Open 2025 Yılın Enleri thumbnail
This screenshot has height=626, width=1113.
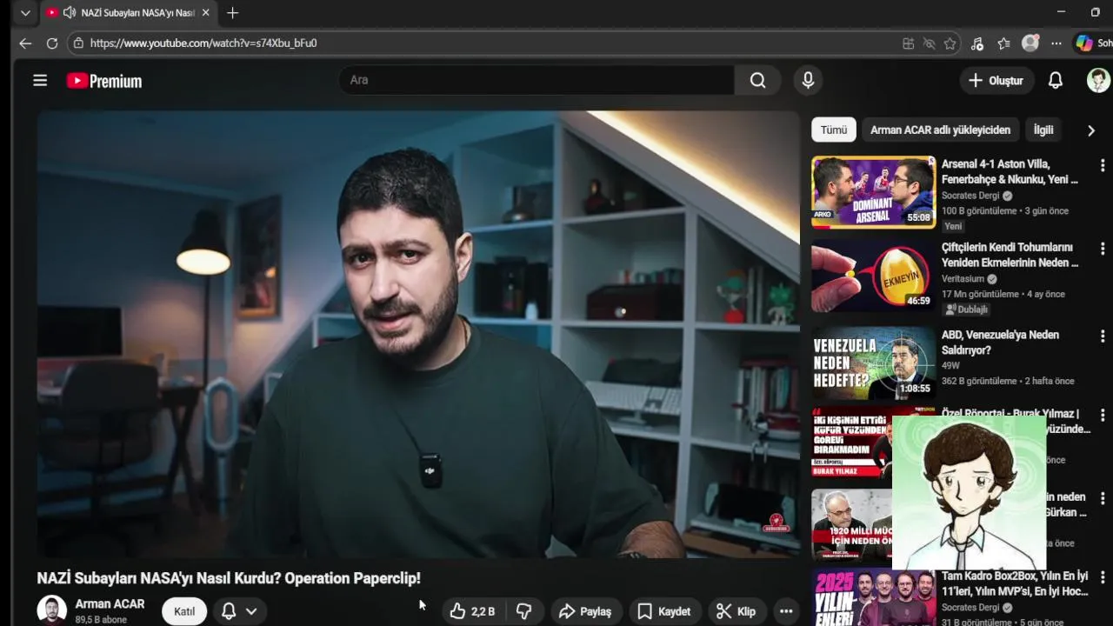tap(873, 598)
